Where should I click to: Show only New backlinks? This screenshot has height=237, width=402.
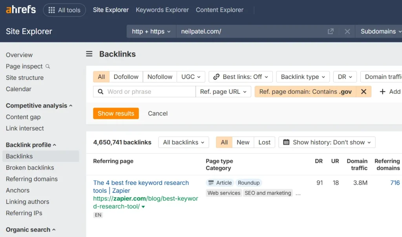pyautogui.click(x=243, y=142)
